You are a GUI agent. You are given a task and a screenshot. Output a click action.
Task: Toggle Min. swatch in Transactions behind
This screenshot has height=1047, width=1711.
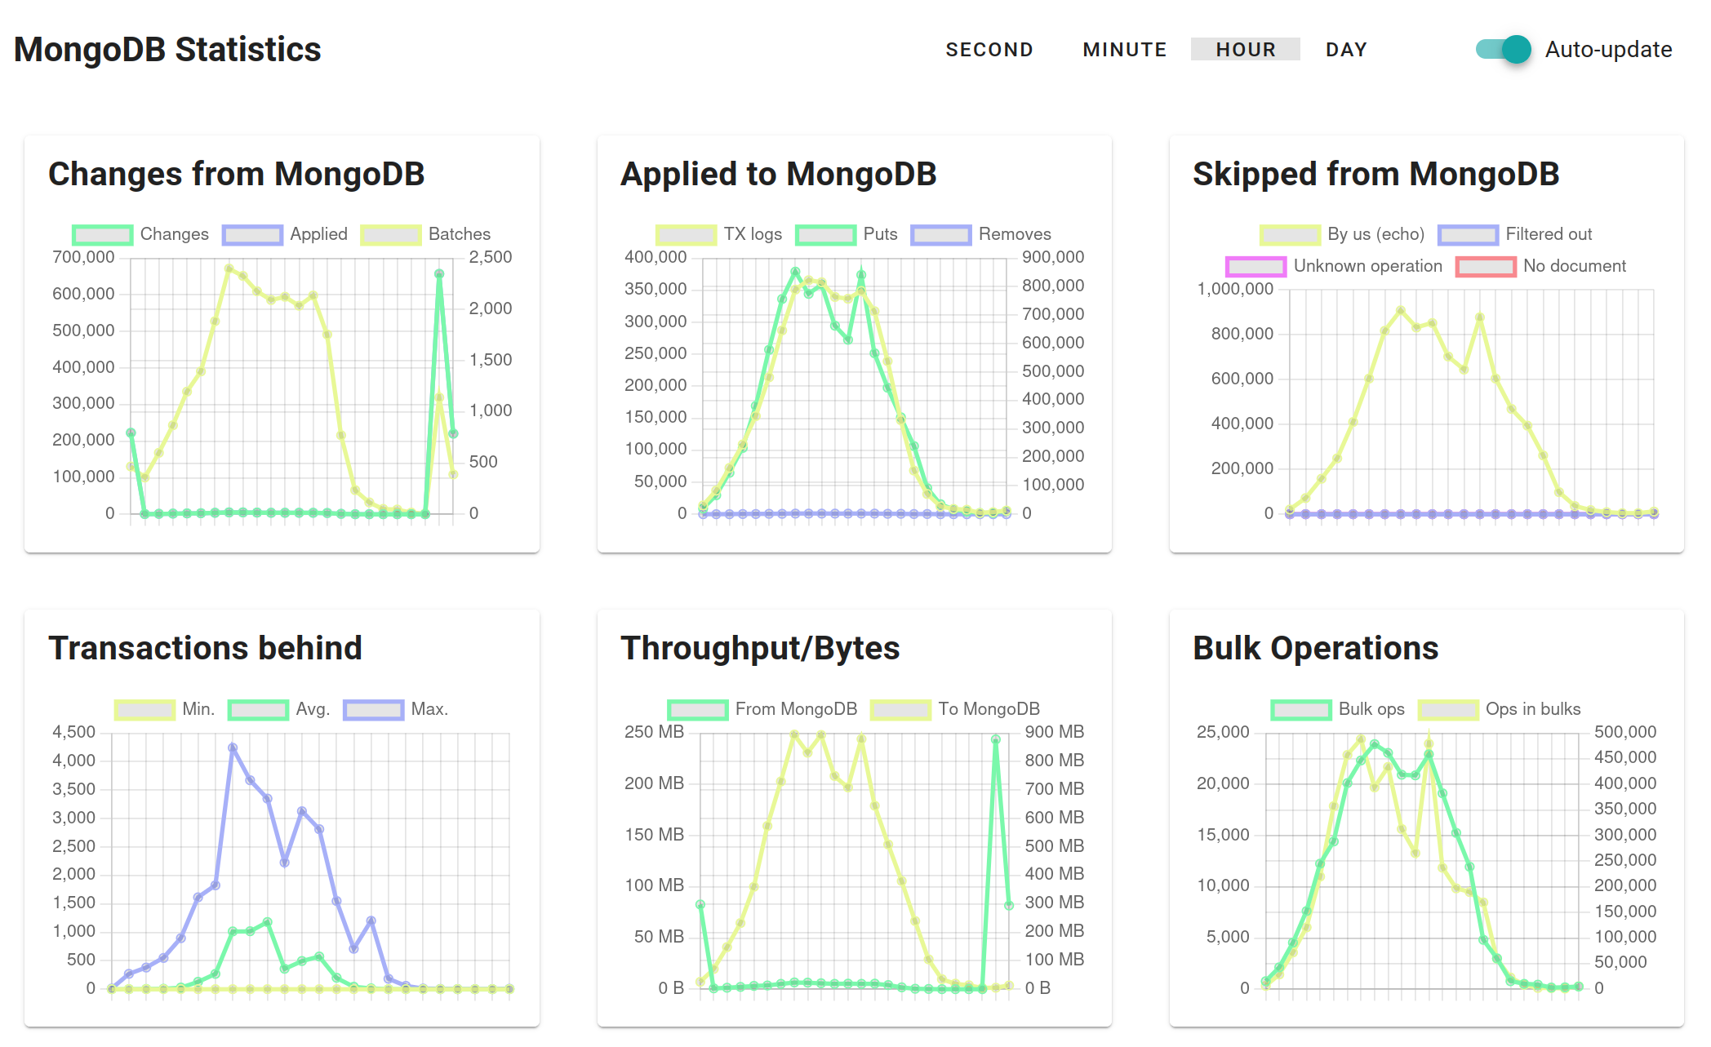click(x=145, y=710)
